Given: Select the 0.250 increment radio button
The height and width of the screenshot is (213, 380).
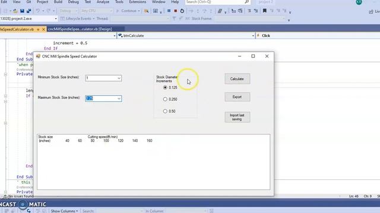Looking at the screenshot, I should (165, 99).
